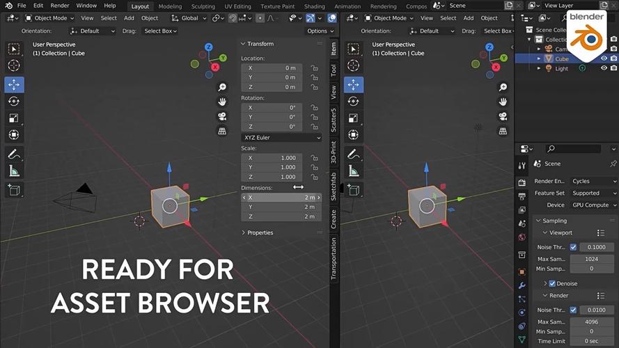Open Options popover in left viewport
Viewport: 619px width, 348px height.
coord(320,31)
